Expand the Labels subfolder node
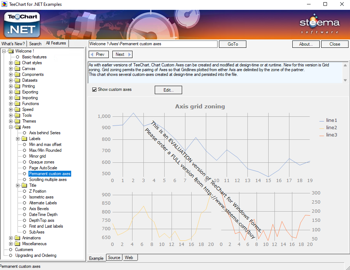350x270 pixels. coord(18,139)
